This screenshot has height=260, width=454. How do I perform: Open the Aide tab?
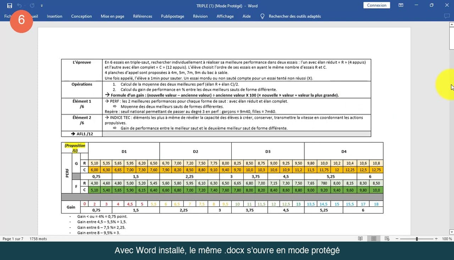tap(247, 16)
